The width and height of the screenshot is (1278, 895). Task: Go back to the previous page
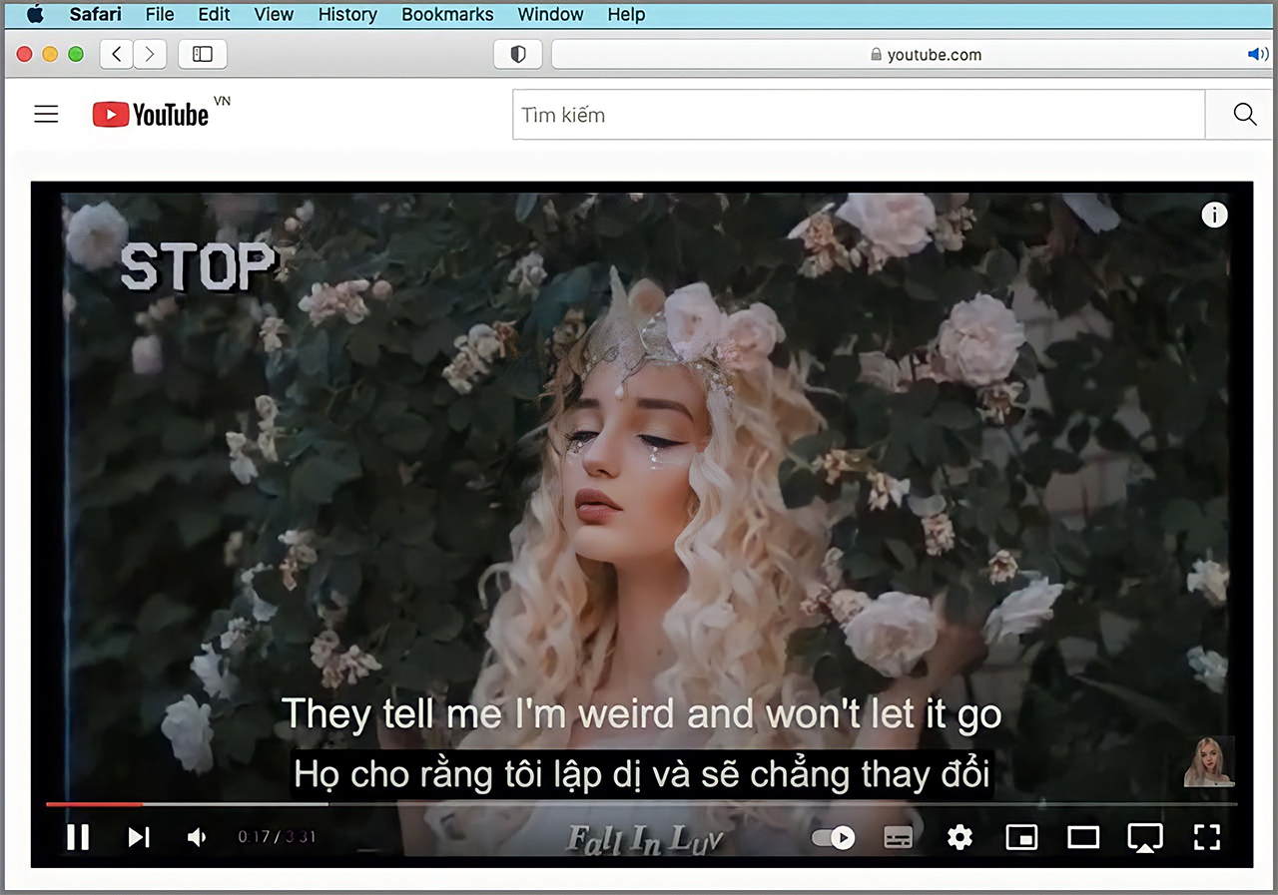tap(117, 54)
